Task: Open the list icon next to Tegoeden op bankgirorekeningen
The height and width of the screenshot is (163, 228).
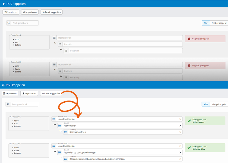Action: point(60,152)
